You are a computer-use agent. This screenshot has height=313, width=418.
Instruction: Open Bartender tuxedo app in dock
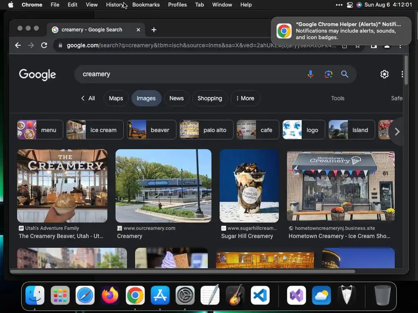tap(347, 295)
